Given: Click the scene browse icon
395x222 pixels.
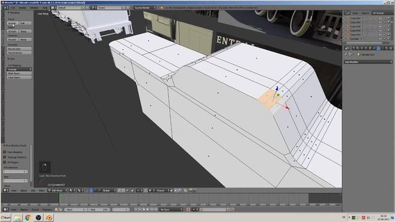Looking at the screenshot, I should point(93,7).
